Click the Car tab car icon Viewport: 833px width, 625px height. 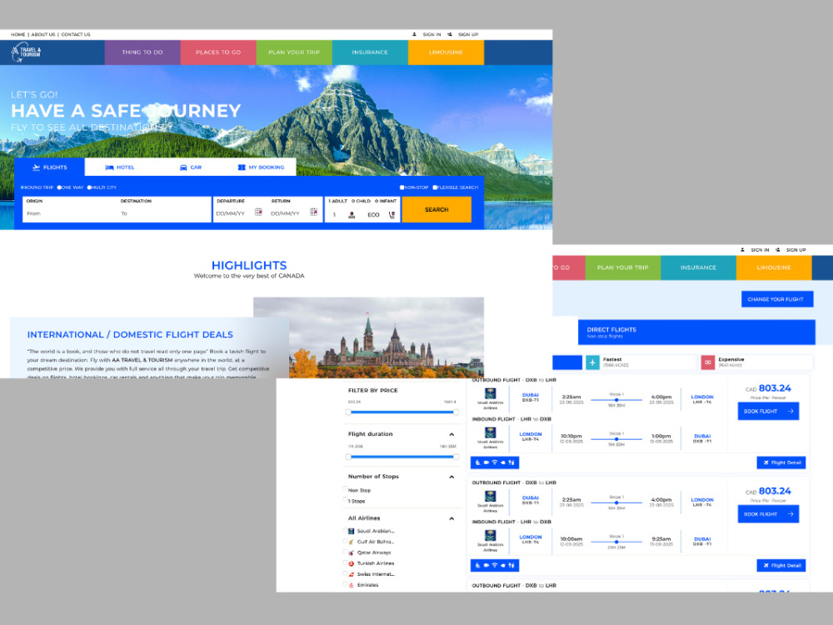coord(183,167)
